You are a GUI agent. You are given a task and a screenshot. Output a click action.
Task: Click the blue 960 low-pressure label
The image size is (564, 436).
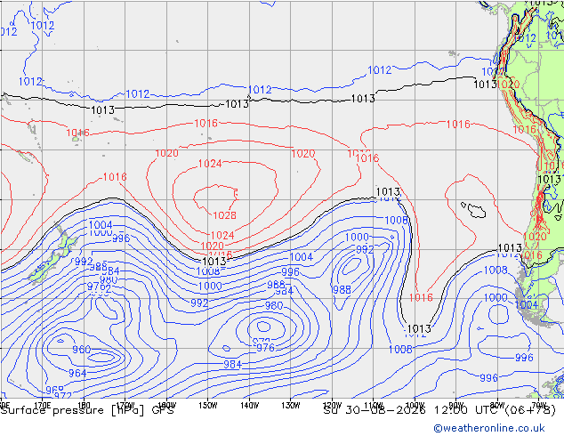point(82,350)
